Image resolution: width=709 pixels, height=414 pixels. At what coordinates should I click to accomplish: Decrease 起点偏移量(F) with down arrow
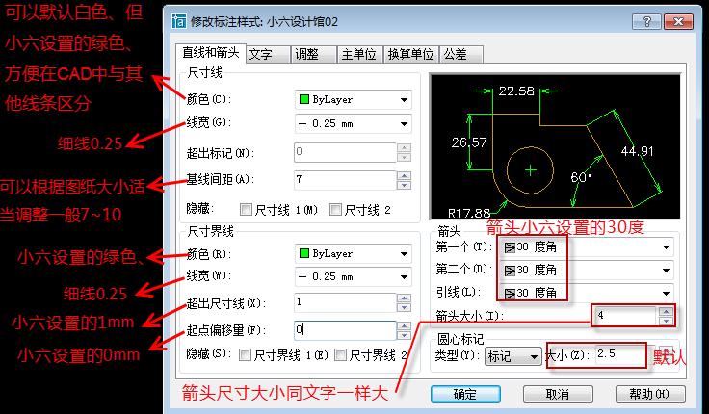404,335
